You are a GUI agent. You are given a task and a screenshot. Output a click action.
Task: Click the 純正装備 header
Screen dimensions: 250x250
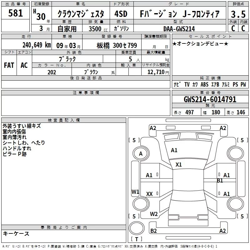click(210, 78)
